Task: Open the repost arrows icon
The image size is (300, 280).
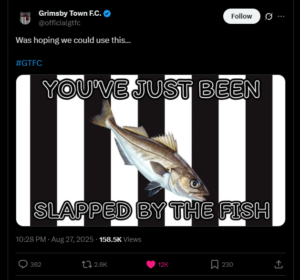Action: (x=87, y=264)
